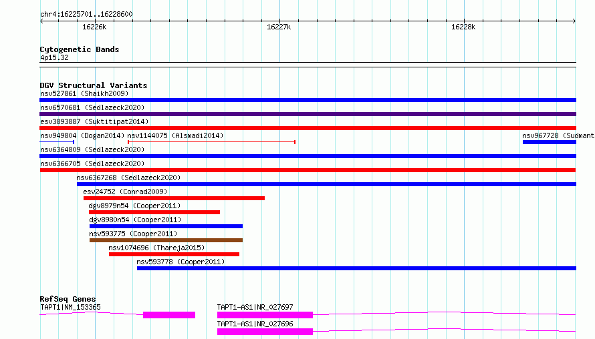Screen dimensions: 595x339
Task: Select the TAPT1-AS1 NR_027696 exon block
Action: [265, 332]
